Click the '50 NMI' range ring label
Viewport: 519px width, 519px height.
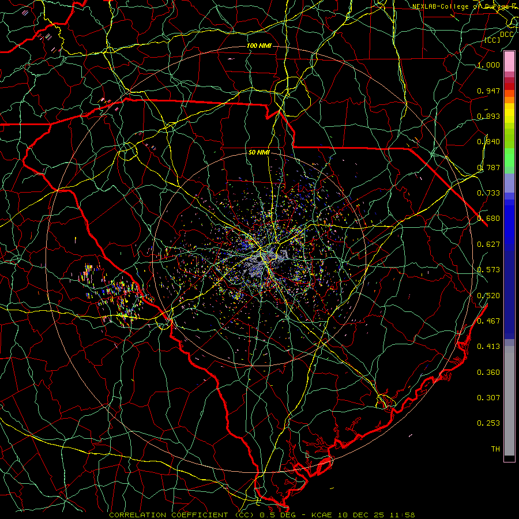259,153
